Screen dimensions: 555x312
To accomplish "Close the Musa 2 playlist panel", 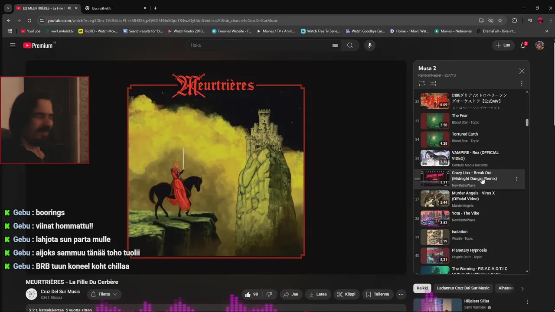I will tap(522, 71).
